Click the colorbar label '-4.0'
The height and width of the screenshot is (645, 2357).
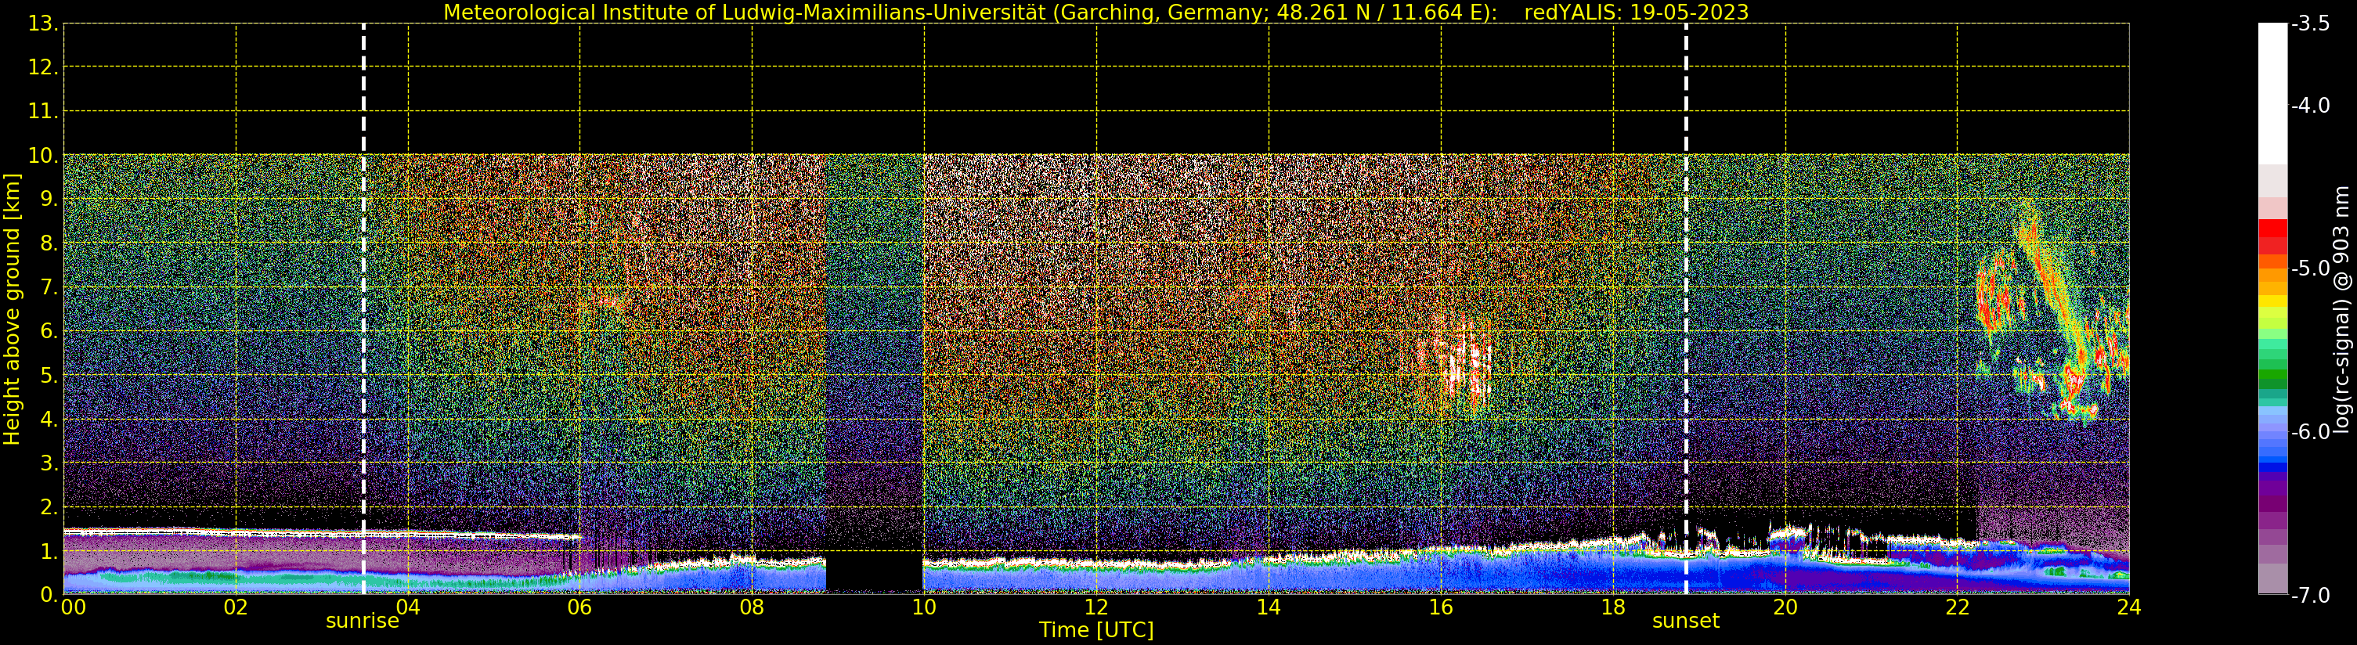pos(2310,105)
